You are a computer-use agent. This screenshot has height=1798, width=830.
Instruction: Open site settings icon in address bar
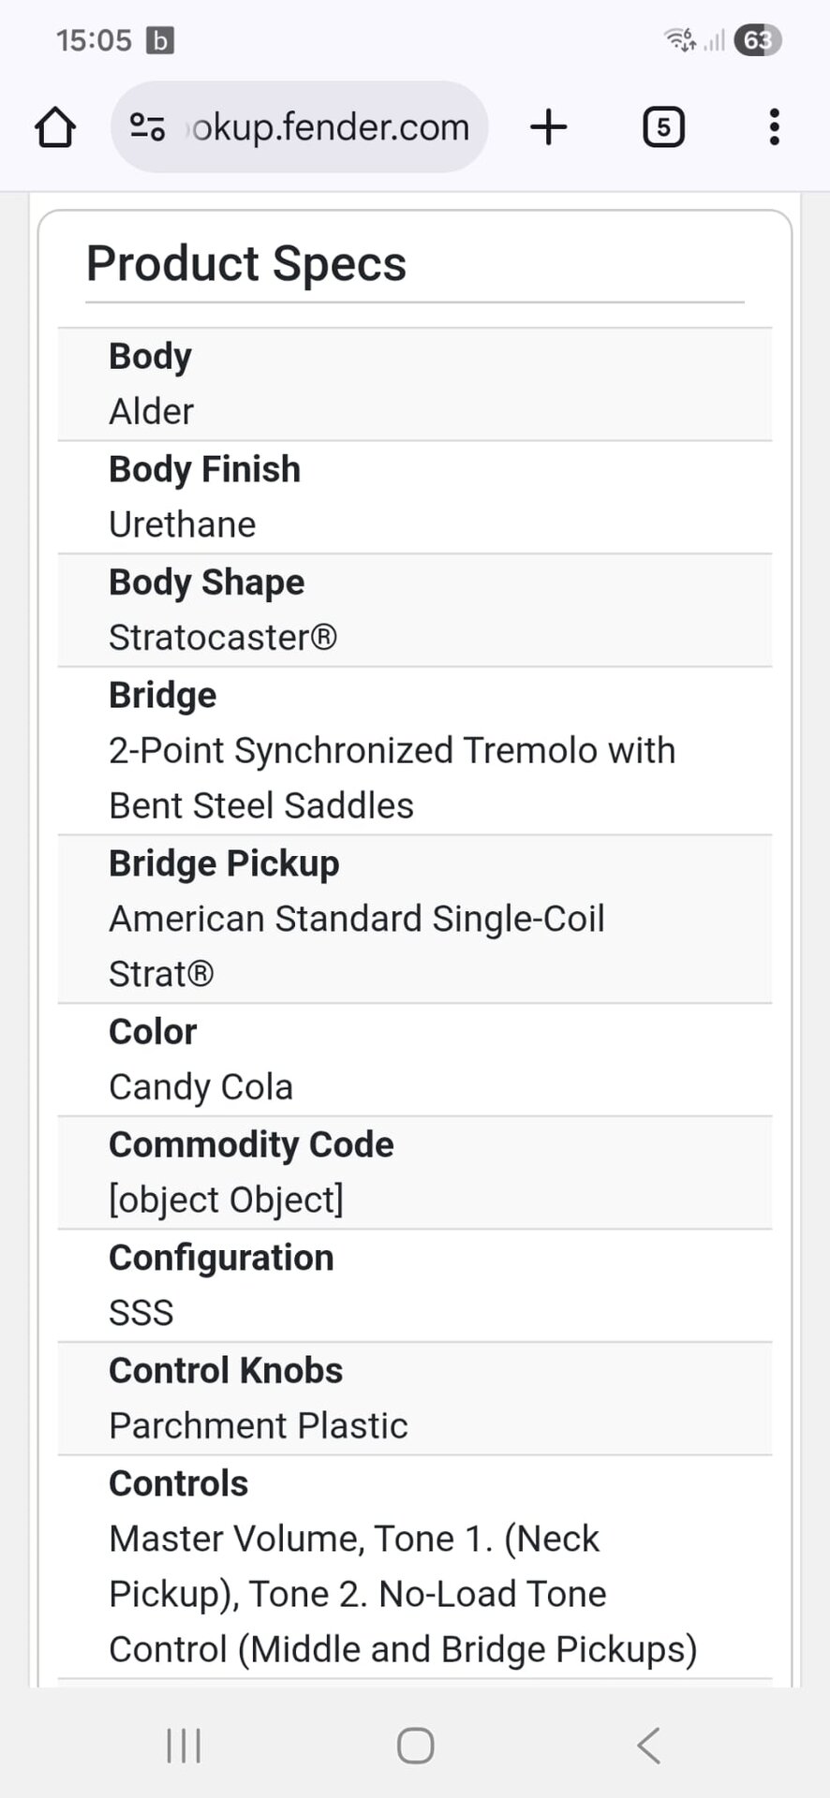(x=147, y=127)
